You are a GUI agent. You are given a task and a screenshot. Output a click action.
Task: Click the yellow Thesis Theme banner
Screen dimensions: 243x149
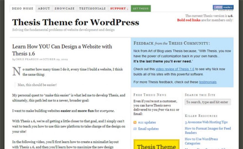click(x=156, y=144)
